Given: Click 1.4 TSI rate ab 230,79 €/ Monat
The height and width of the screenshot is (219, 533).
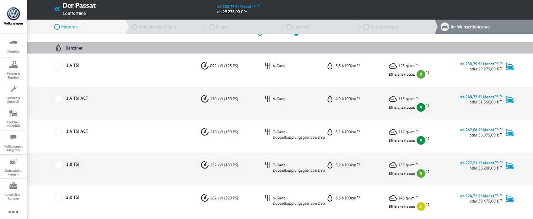Looking at the screenshot, I should [481, 64].
